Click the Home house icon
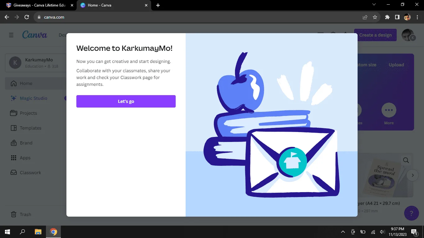The height and width of the screenshot is (238, 424). [x=13, y=83]
